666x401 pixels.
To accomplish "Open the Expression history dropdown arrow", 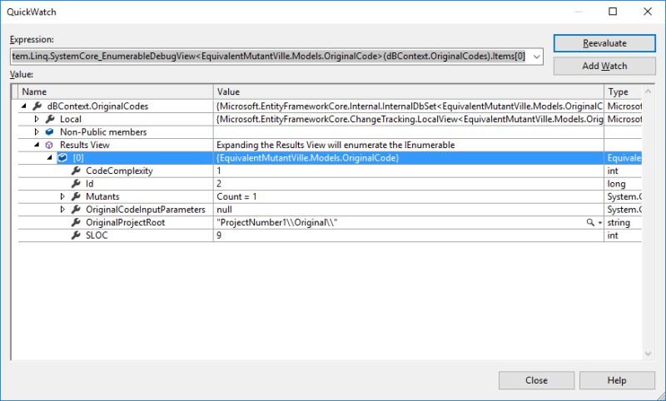I will point(536,57).
